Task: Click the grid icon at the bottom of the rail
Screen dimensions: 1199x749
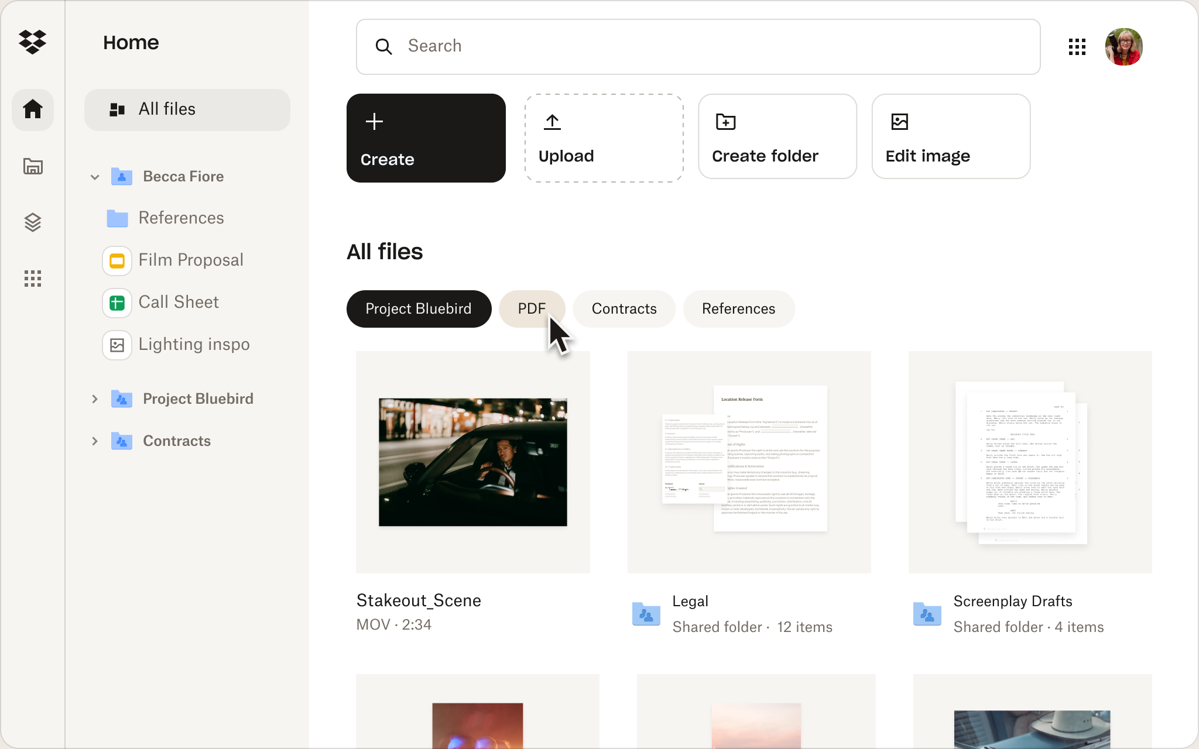Action: [x=33, y=278]
